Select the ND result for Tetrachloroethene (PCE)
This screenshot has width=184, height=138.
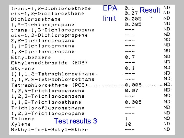click(x=167, y=84)
